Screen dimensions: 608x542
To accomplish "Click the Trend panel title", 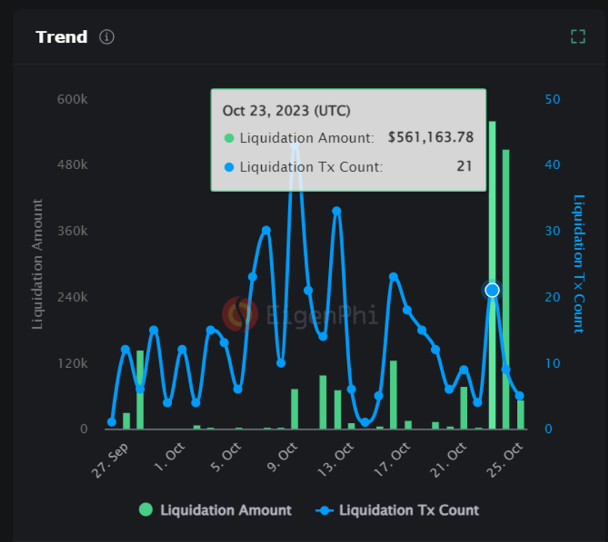I will 61,37.
